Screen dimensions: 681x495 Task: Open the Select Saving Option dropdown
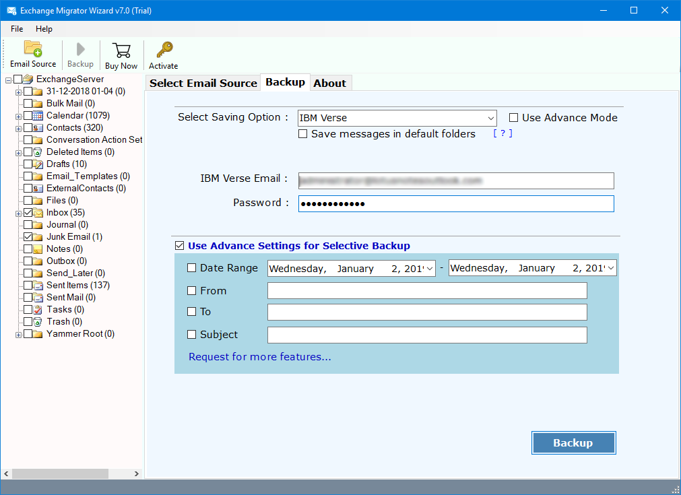click(491, 118)
